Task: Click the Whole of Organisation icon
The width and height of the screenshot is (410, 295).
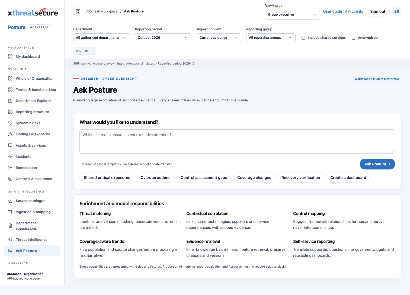Action: coord(10,78)
